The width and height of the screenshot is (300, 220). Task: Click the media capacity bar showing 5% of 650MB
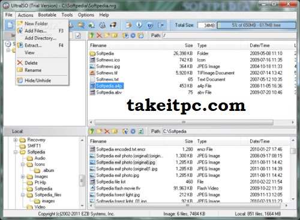click(x=256, y=25)
